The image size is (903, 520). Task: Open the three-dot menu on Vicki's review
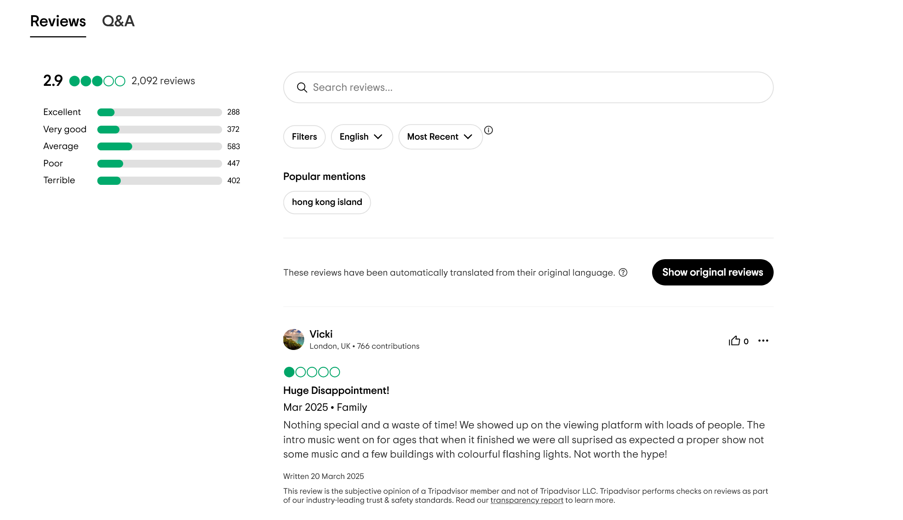(x=763, y=341)
